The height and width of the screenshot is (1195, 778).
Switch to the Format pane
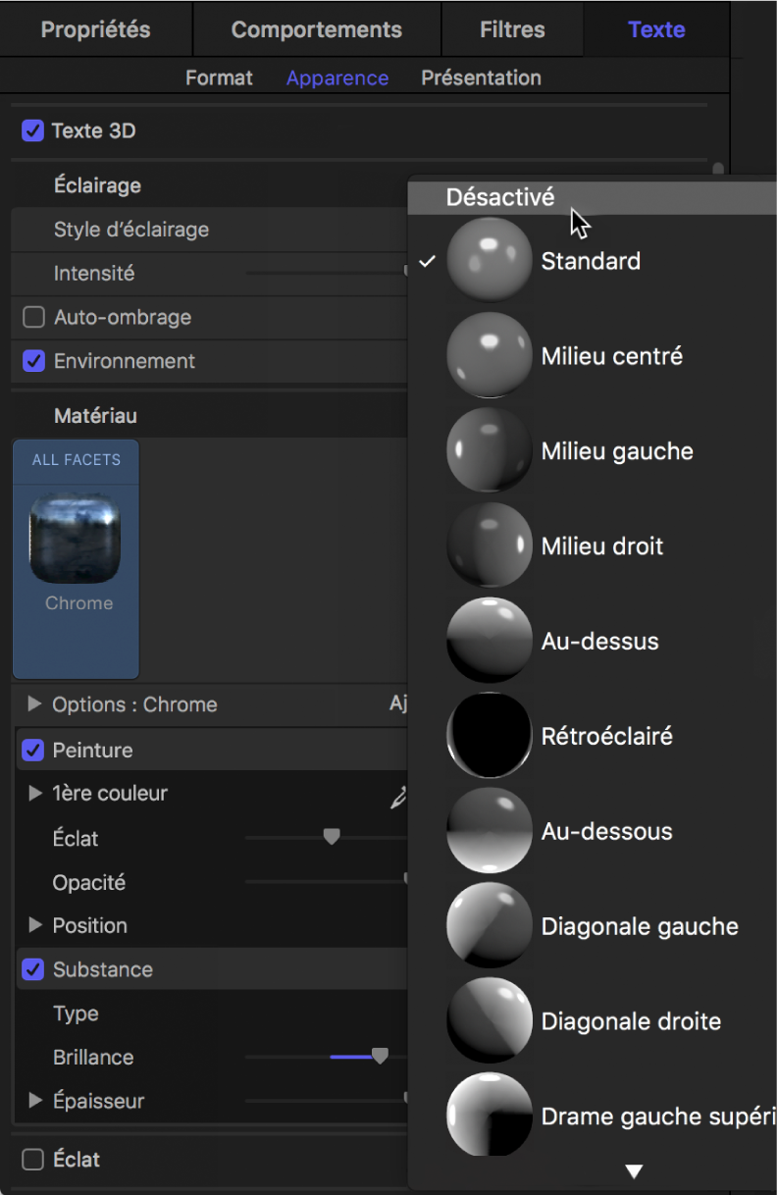pos(219,78)
